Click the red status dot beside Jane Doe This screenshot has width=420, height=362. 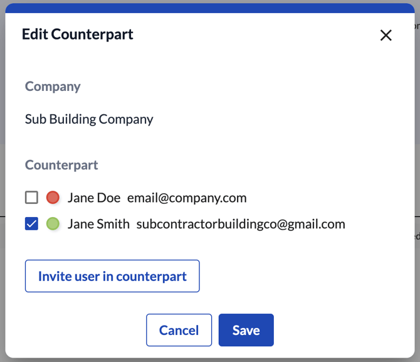(x=53, y=198)
